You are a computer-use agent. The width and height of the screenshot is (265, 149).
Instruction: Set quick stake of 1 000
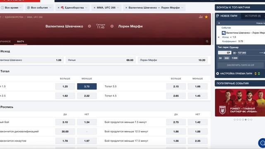tap(235, 58)
